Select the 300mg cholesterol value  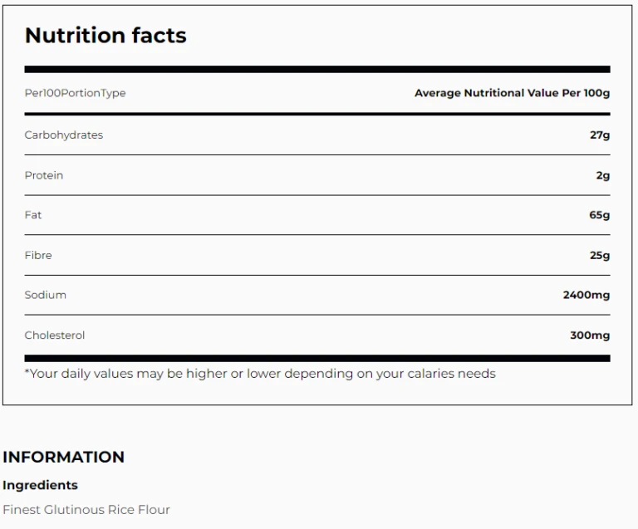(590, 336)
